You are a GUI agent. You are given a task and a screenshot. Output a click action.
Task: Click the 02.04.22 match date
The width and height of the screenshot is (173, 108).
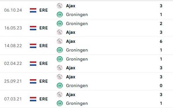click(13, 63)
